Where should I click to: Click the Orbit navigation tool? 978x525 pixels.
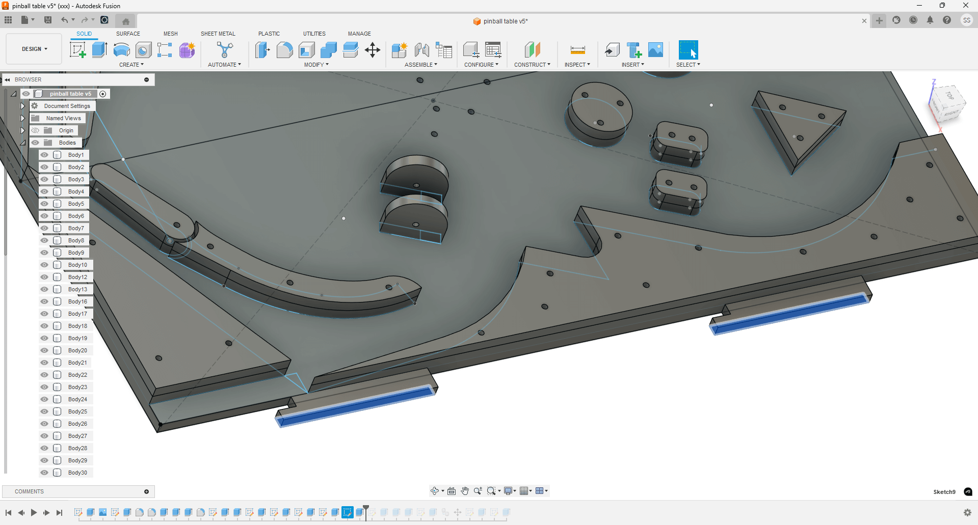click(435, 491)
